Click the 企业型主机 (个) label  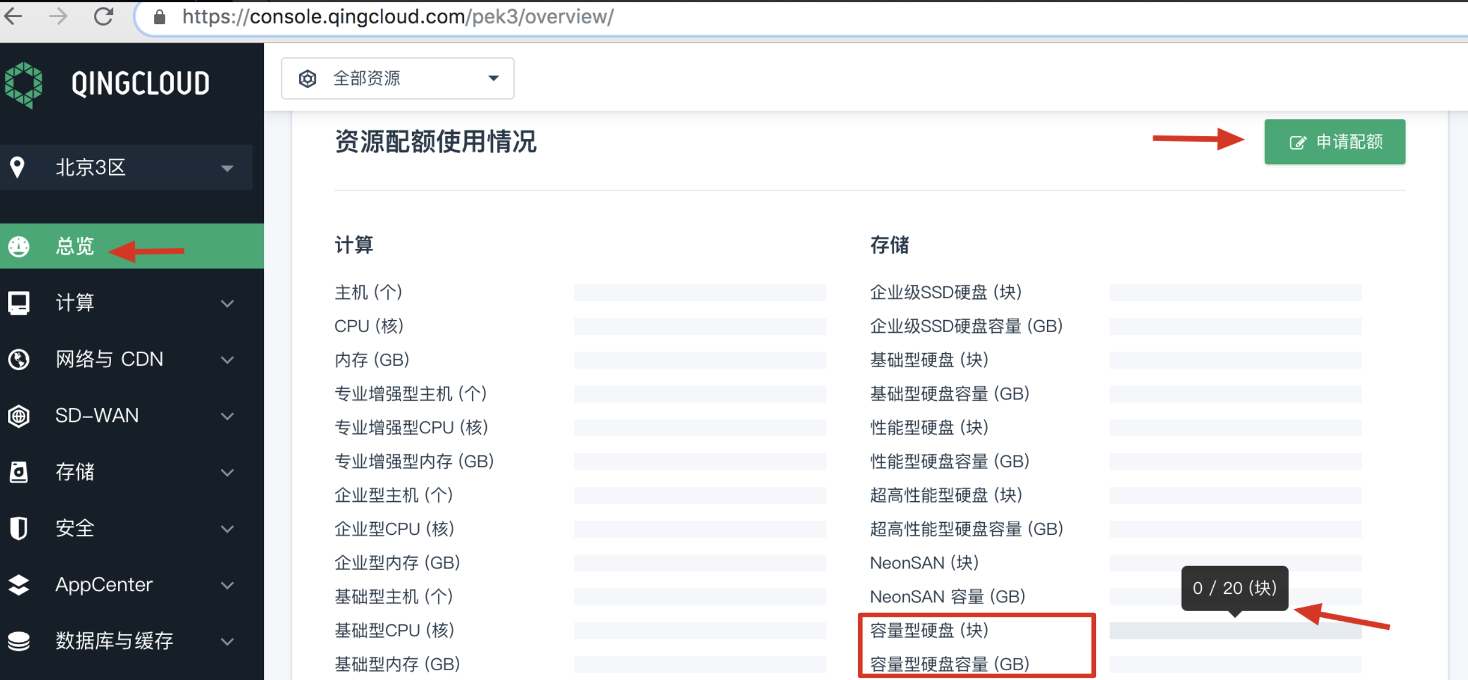point(394,495)
